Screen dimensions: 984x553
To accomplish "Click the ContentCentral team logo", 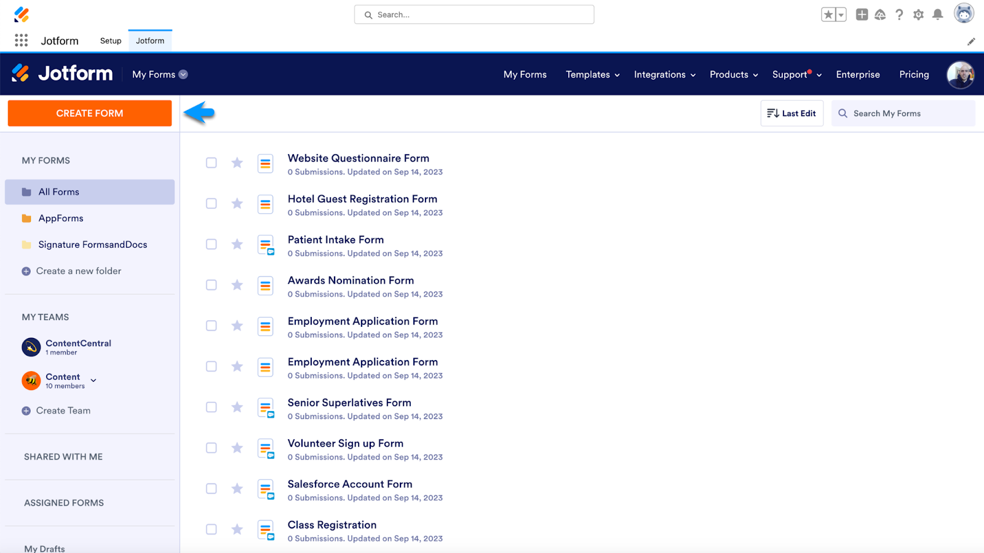I will [31, 347].
